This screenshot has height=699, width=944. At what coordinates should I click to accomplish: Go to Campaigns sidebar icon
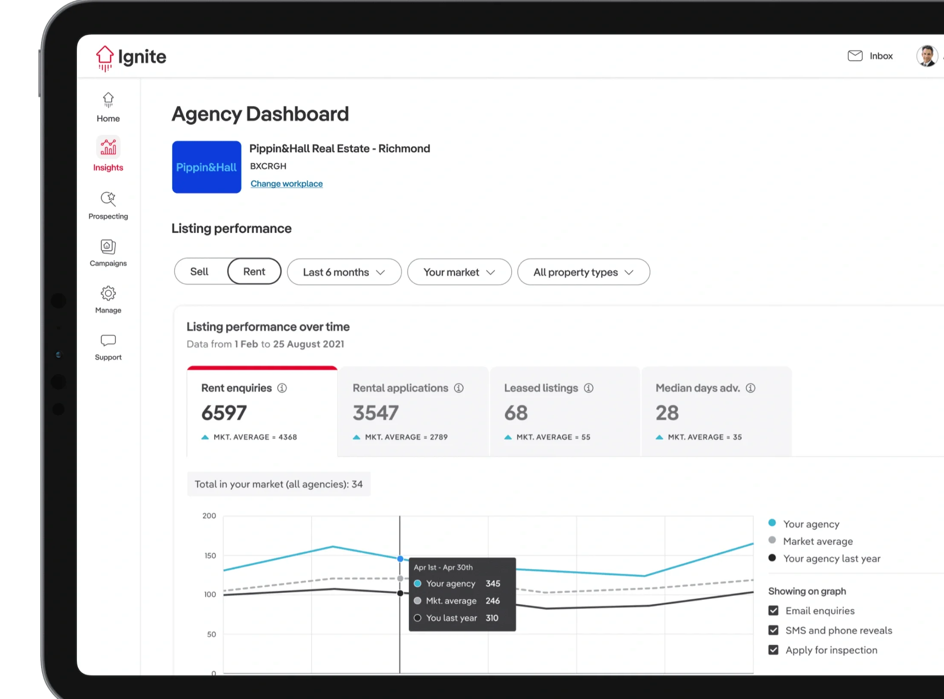[108, 247]
